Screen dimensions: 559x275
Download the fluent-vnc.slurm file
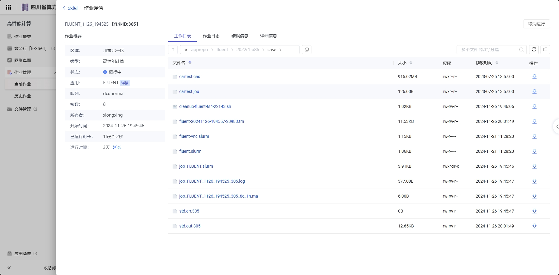[x=535, y=136]
